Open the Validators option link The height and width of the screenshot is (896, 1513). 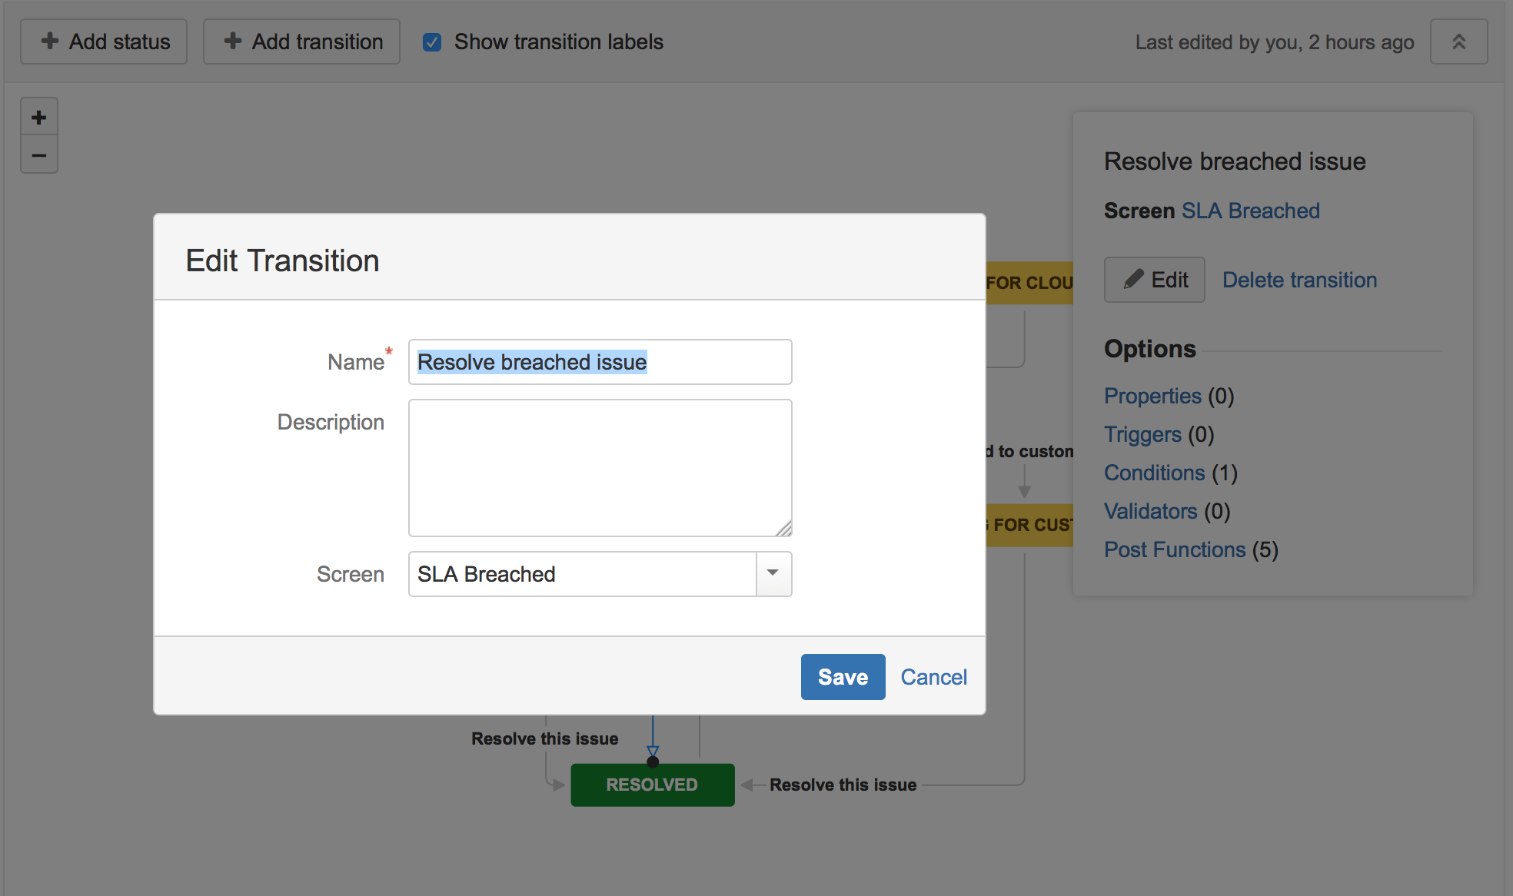click(1150, 511)
